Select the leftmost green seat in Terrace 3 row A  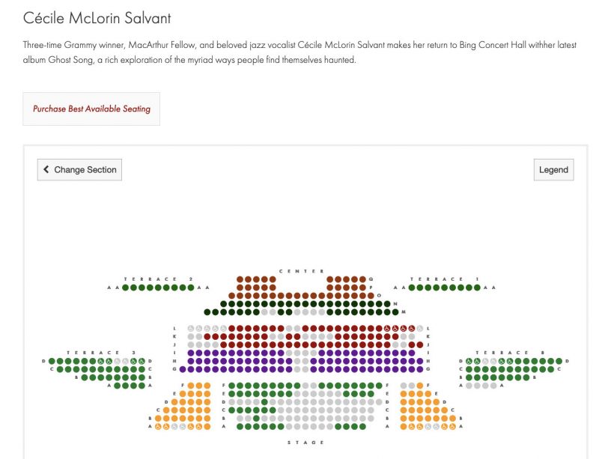[118, 386]
